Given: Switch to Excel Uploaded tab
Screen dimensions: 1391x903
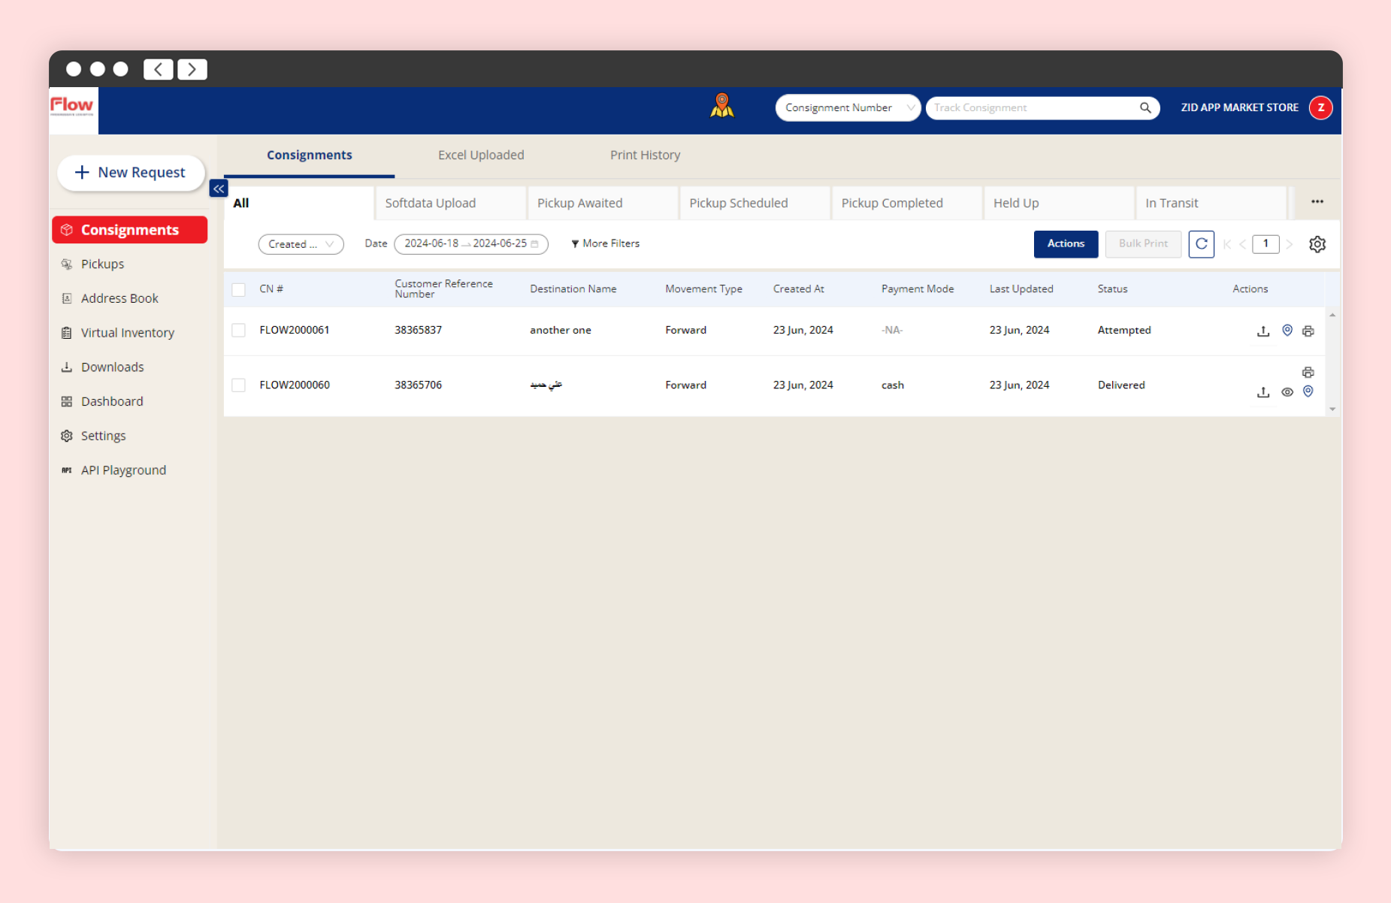Looking at the screenshot, I should pyautogui.click(x=481, y=155).
